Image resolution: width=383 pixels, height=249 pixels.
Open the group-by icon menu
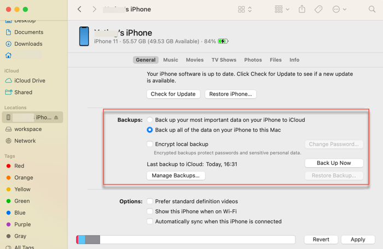278,9
